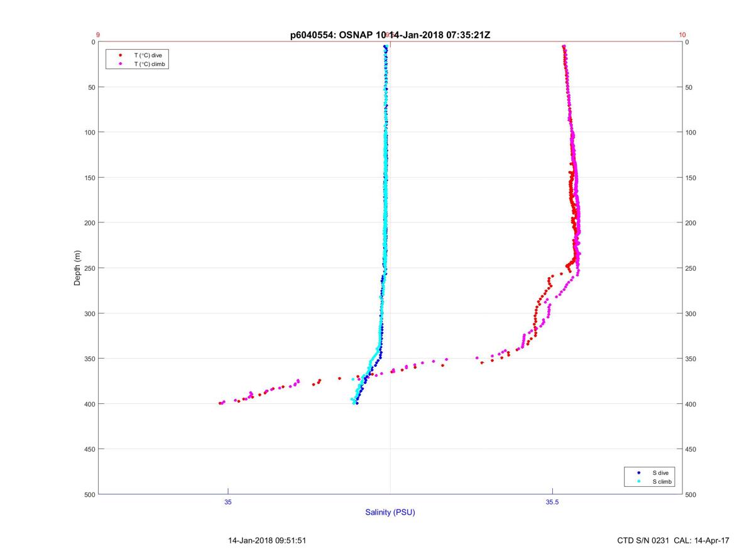Click the 400 tick on right depth axis
The height and width of the screenshot is (556, 754).
coord(691,404)
